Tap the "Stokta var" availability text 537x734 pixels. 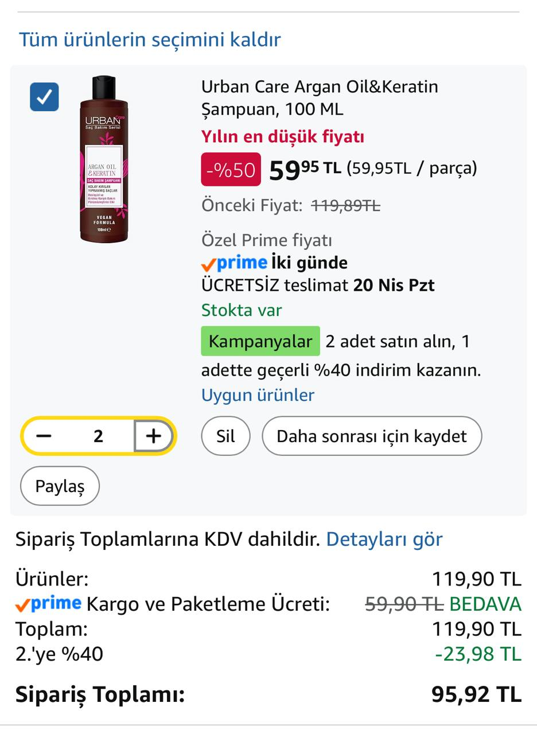pos(241,310)
